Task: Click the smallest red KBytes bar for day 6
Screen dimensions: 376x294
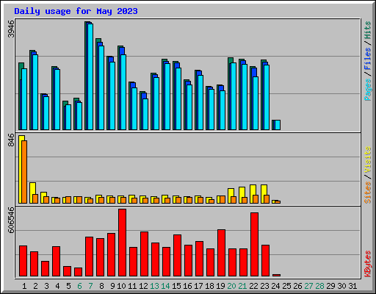Action: tap(78, 272)
